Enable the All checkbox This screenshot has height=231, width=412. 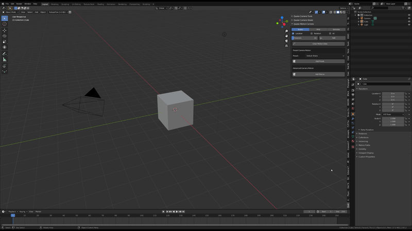coord(330,33)
